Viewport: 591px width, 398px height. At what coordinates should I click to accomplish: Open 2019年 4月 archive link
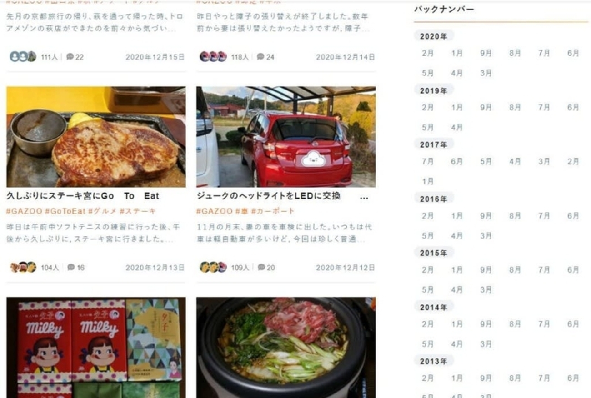pos(457,128)
